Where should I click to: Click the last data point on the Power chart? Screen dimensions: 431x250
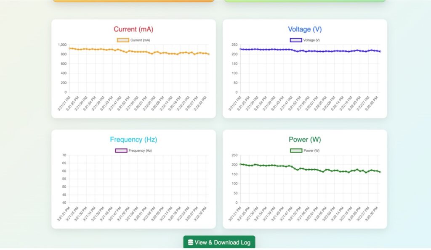pyautogui.click(x=380, y=171)
